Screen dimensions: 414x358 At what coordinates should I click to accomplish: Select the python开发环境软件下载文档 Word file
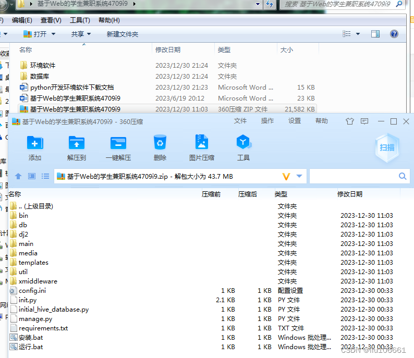click(67, 88)
